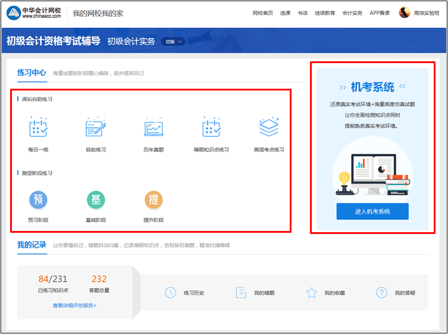
Task: Click the 中华会计网校 logo
Action: point(34,13)
